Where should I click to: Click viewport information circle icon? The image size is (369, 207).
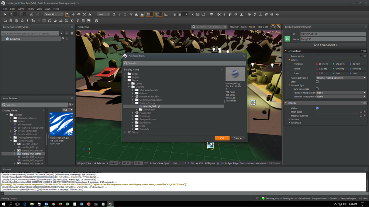coord(273,27)
